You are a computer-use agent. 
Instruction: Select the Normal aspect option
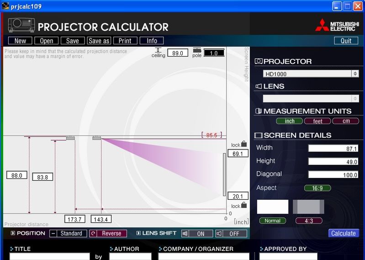click(273, 221)
